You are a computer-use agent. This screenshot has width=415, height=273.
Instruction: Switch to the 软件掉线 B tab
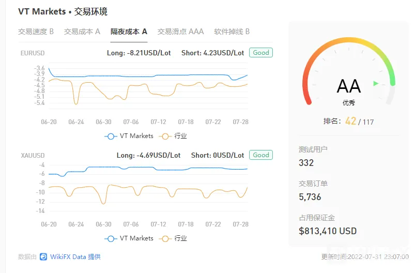[x=232, y=32]
